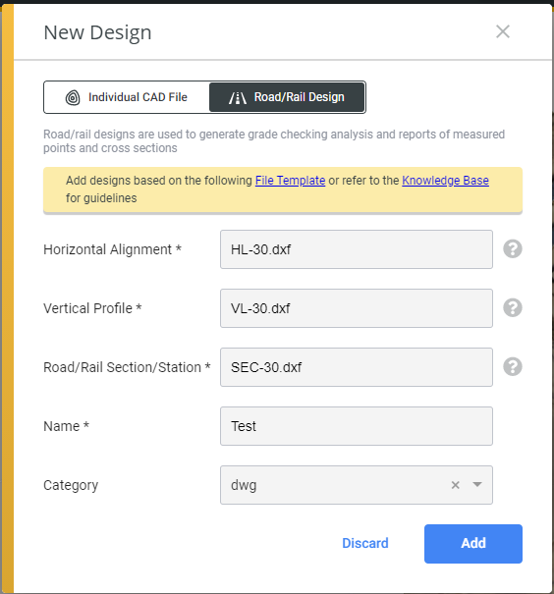Click the Horizontal Alignment file field HL-30.dxf

click(357, 249)
